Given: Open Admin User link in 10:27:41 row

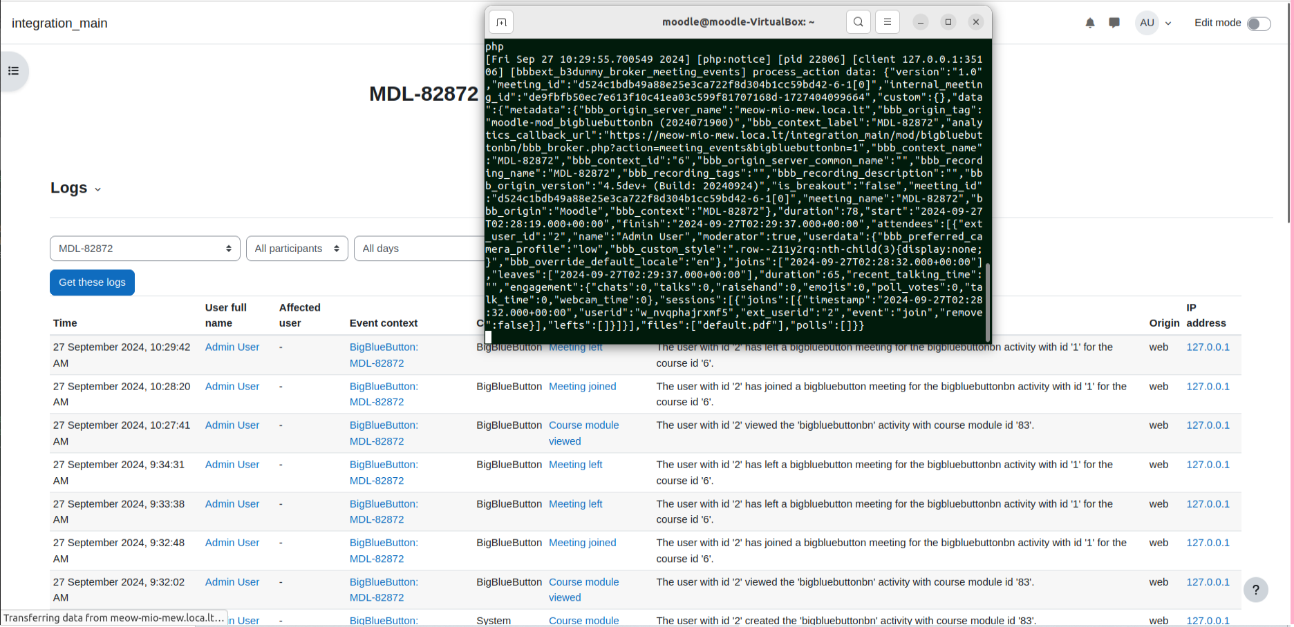Looking at the screenshot, I should coord(232,425).
